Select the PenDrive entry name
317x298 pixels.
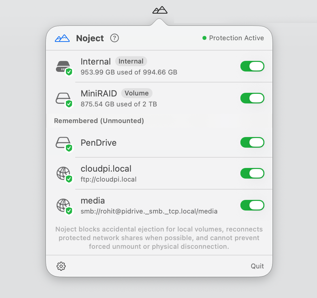pos(99,143)
